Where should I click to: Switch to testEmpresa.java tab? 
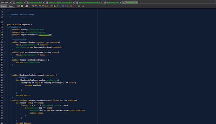pyautogui.click(x=113, y=2)
